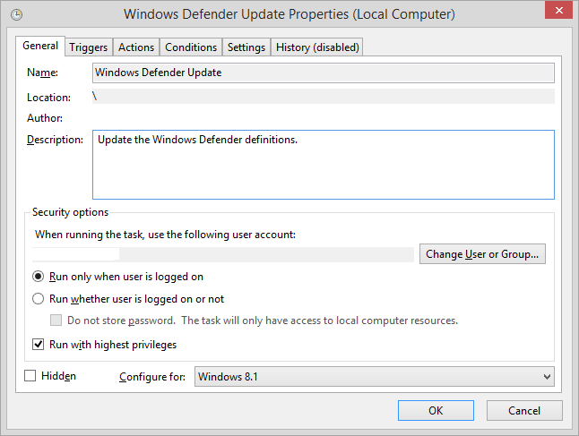Click the Author label
Viewport: 579px width, 436px height.
coord(45,118)
